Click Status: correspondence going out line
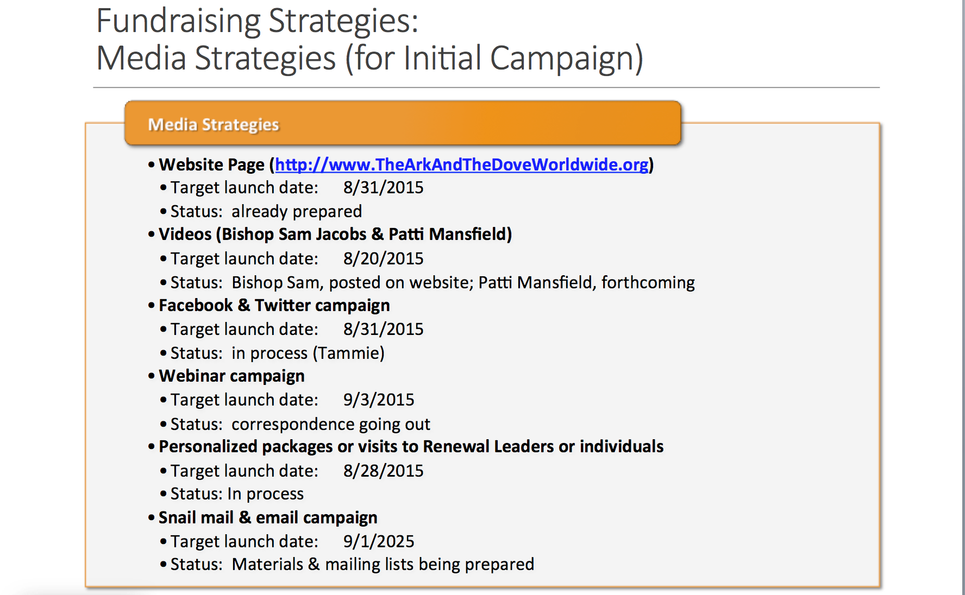 tap(300, 424)
